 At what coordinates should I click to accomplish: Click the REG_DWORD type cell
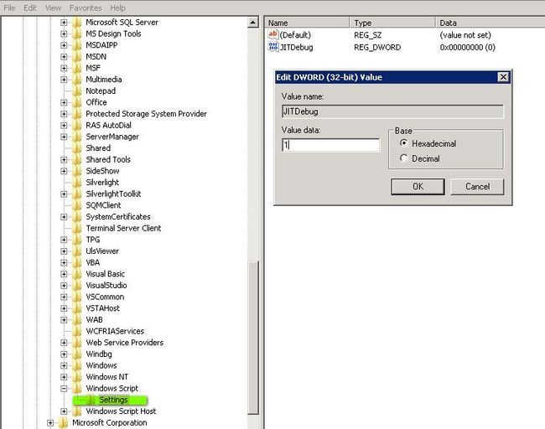click(x=377, y=47)
